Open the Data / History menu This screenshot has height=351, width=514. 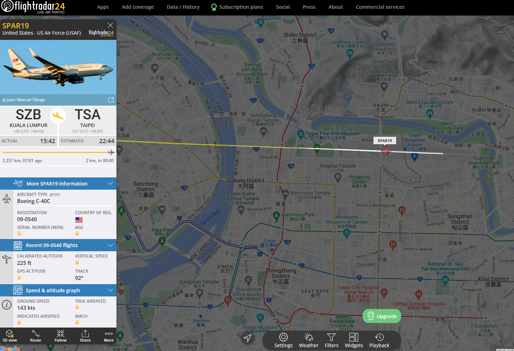point(183,7)
